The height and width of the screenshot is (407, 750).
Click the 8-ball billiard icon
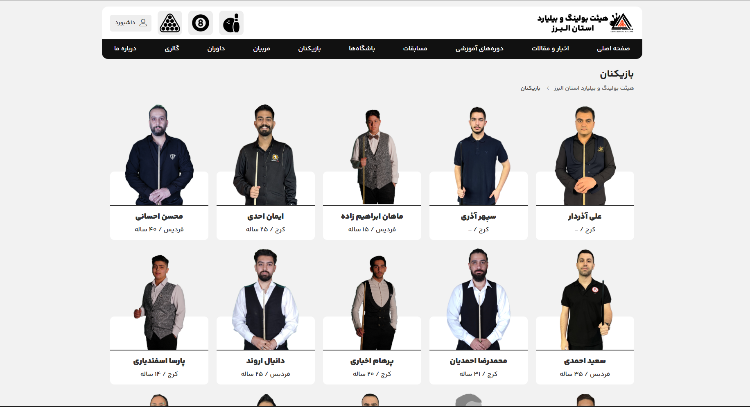tap(201, 23)
